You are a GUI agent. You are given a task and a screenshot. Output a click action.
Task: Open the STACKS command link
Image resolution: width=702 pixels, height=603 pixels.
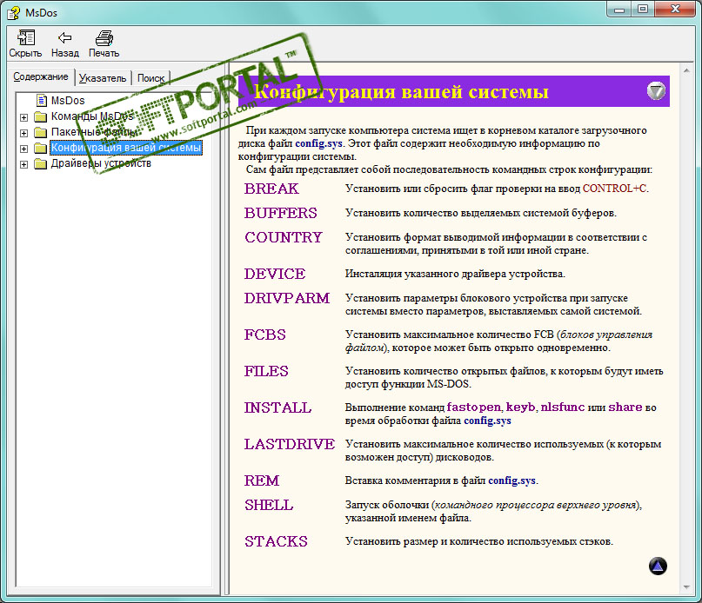point(277,541)
